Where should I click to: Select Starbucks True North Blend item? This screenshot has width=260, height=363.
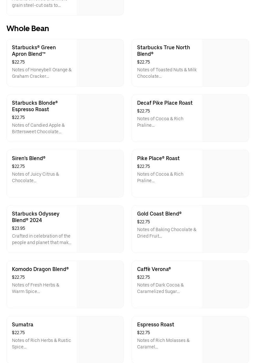coord(163,51)
